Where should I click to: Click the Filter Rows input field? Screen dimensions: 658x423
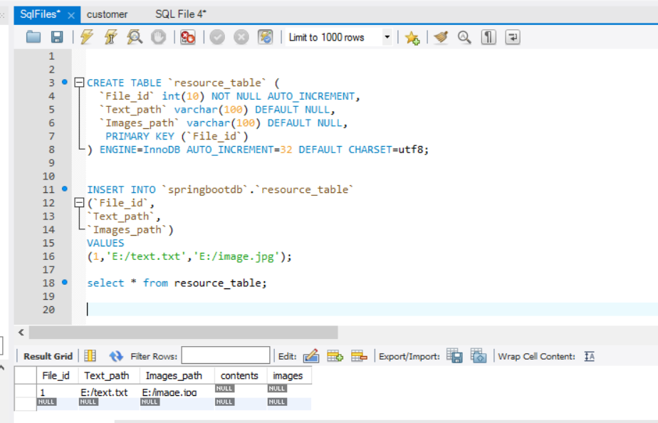coord(226,356)
